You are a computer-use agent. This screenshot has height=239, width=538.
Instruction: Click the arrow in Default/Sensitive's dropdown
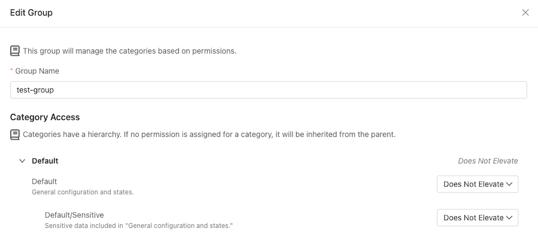(x=509, y=218)
